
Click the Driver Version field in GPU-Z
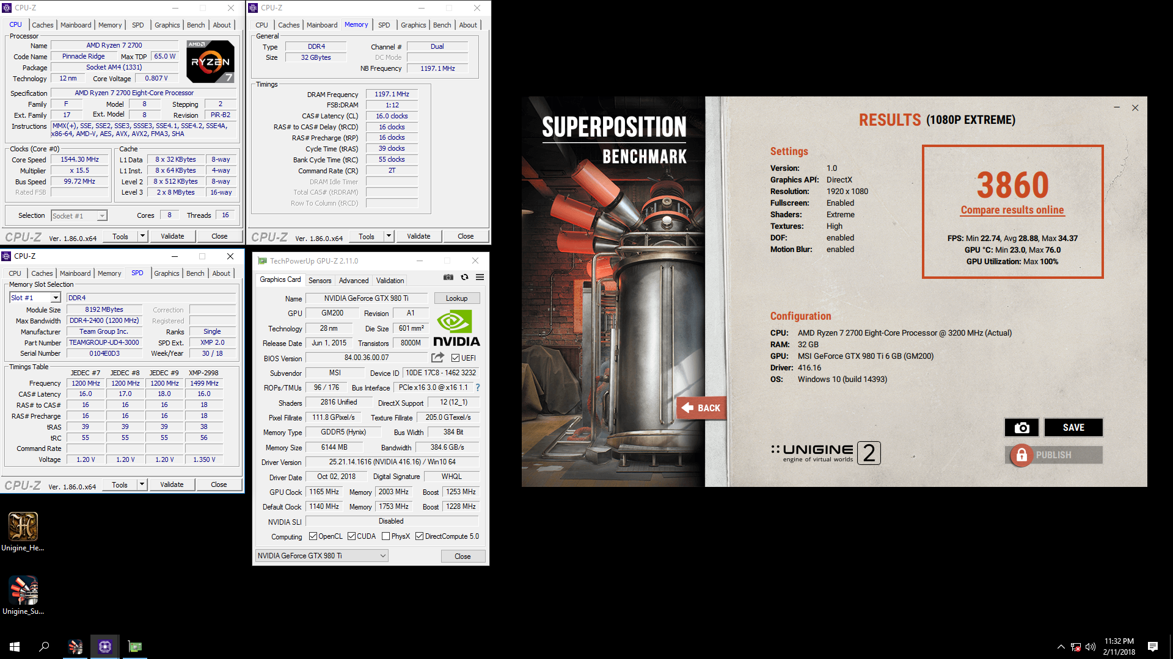tap(392, 462)
